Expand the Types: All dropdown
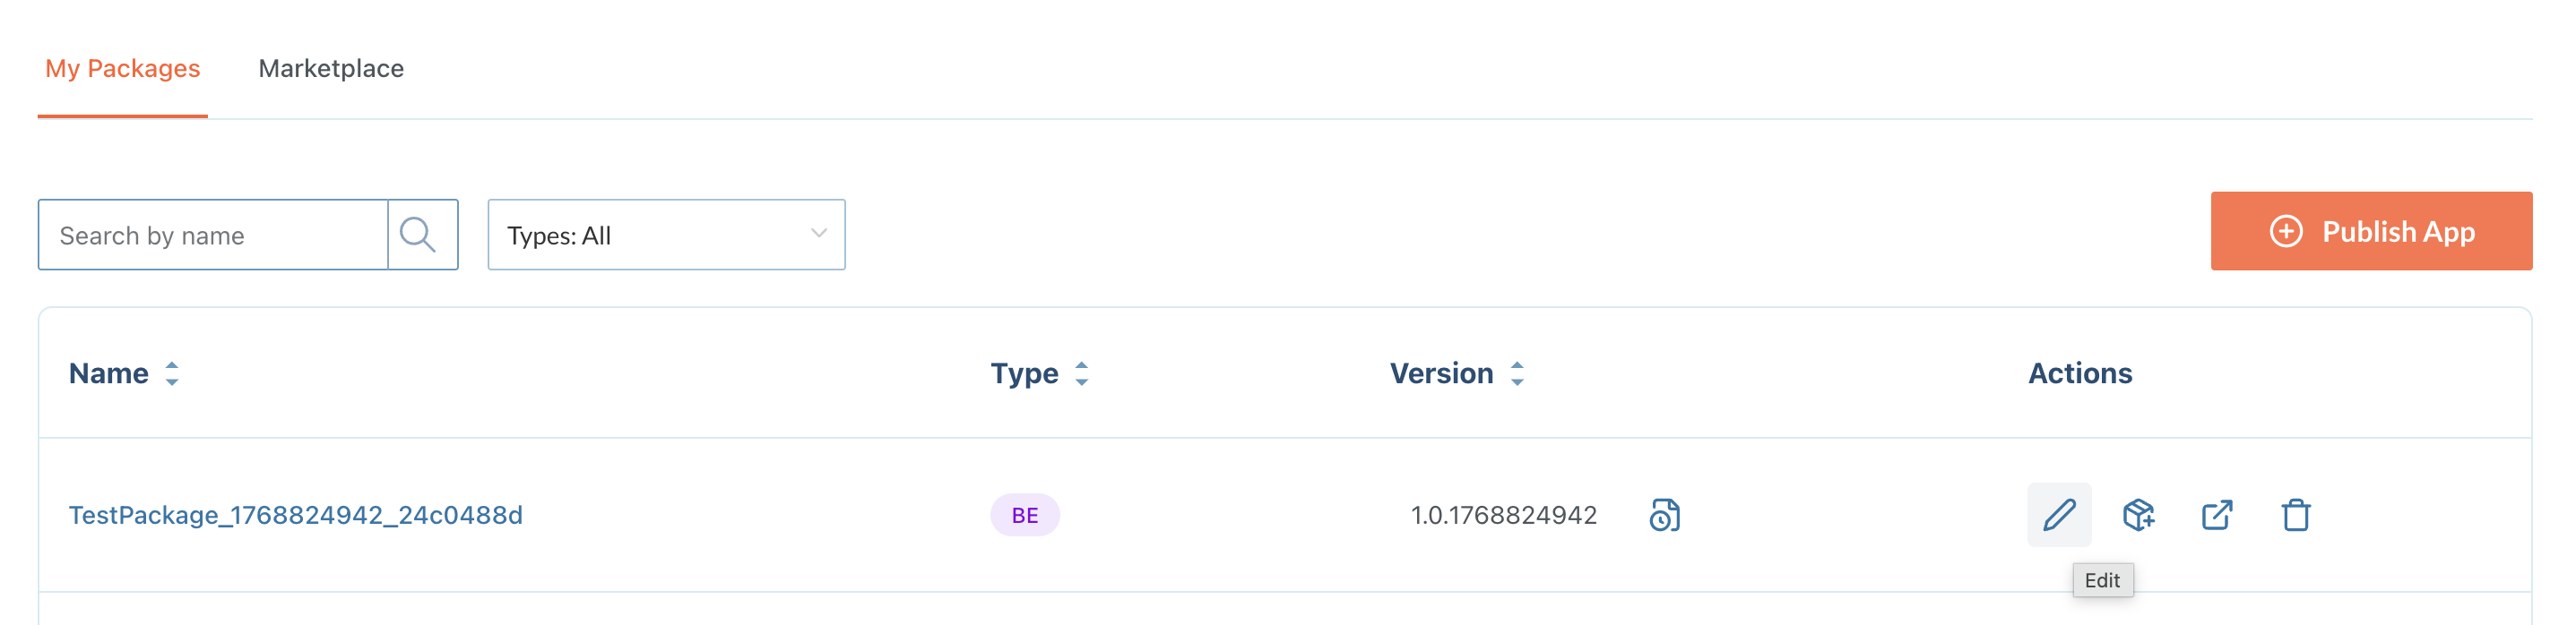The image size is (2576, 625). click(666, 235)
